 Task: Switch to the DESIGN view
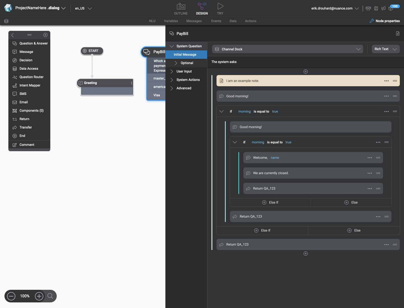pos(202,9)
